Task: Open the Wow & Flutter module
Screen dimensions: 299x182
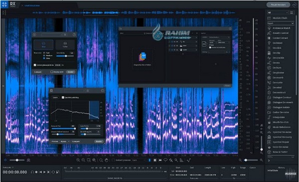Action: 278,152
